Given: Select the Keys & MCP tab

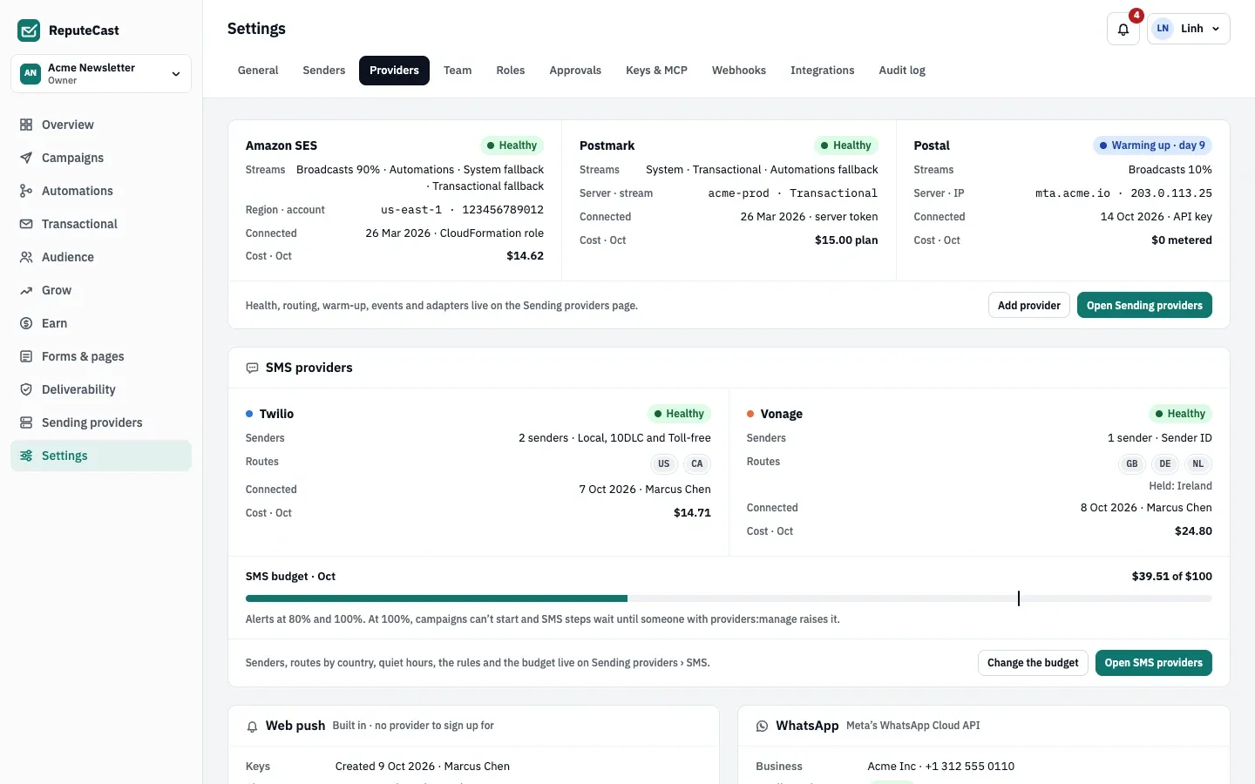Looking at the screenshot, I should click(656, 71).
